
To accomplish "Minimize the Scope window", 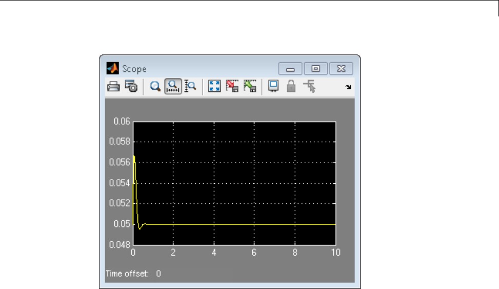I will pos(290,68).
